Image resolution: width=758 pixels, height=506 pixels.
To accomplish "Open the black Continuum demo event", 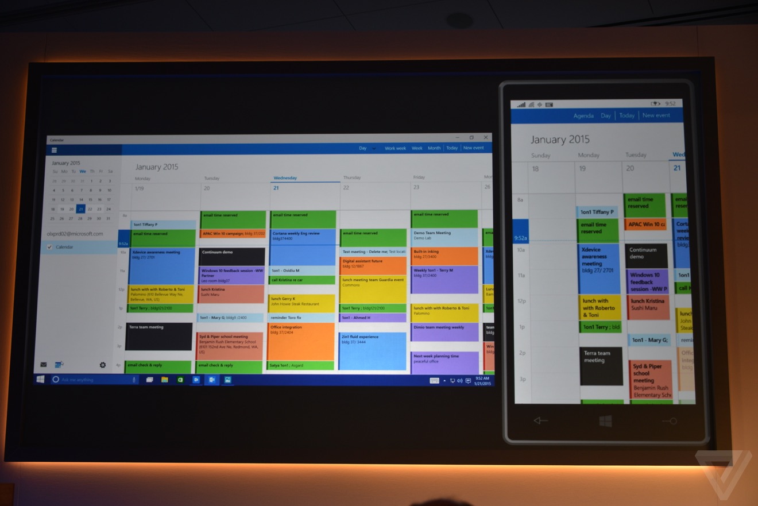I will 232,256.
